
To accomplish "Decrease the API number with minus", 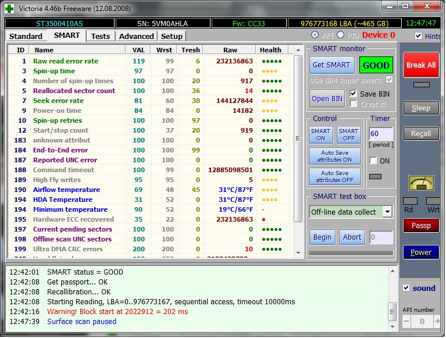I will click(407, 321).
